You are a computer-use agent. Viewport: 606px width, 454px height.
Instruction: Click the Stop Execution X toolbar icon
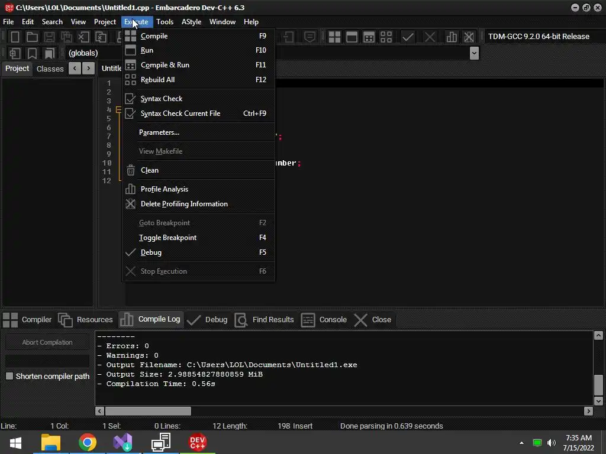tap(430, 37)
